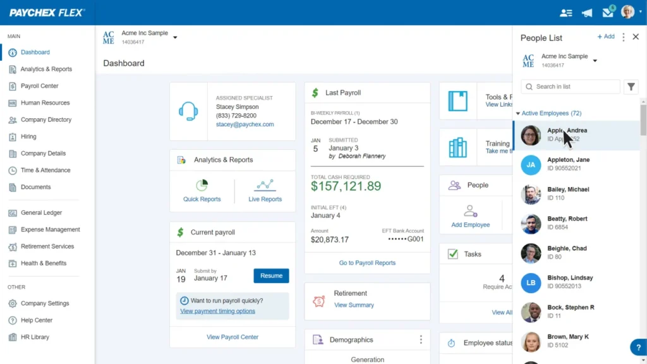The width and height of the screenshot is (647, 364).
Task: Open company selector in People List panel
Action: click(x=595, y=61)
